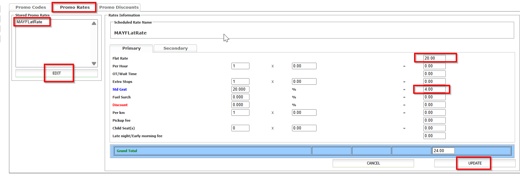This screenshot has height=176, width=520.
Task: Open the Promo Rates tab
Action: pyautogui.click(x=75, y=7)
